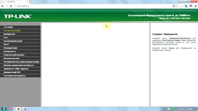The image size is (198, 111).
Task: Click the Windows flag tray icon
Action: pyautogui.click(x=169, y=109)
